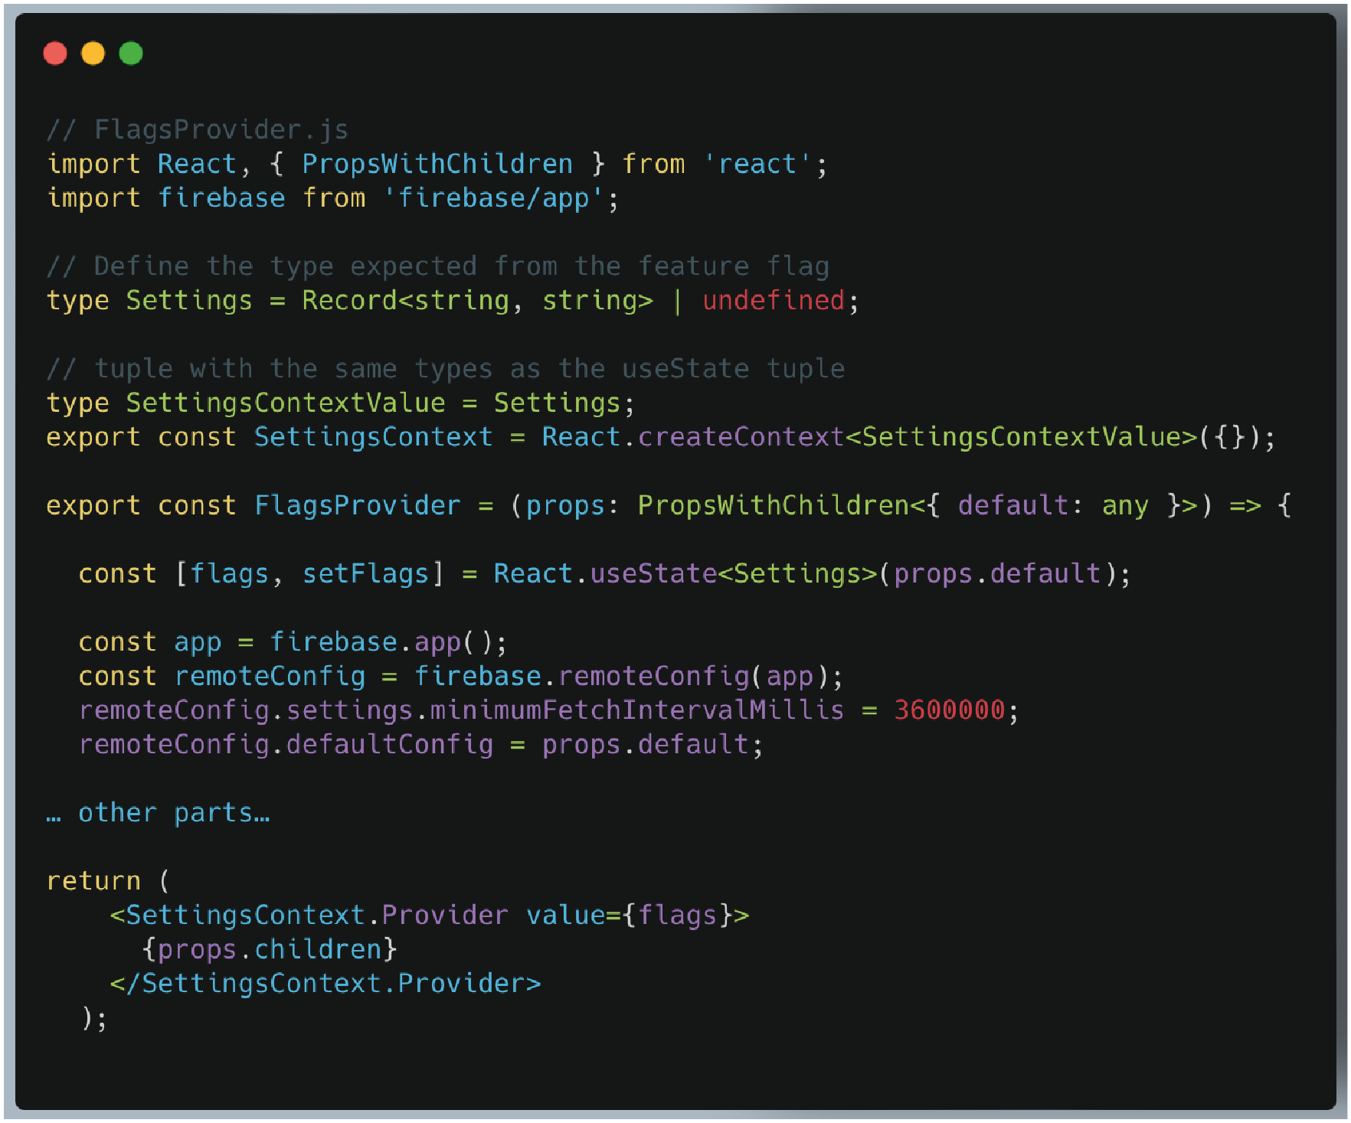
Task: Click 'minimumFetchIntervalMillis' property
Action: click(636, 710)
